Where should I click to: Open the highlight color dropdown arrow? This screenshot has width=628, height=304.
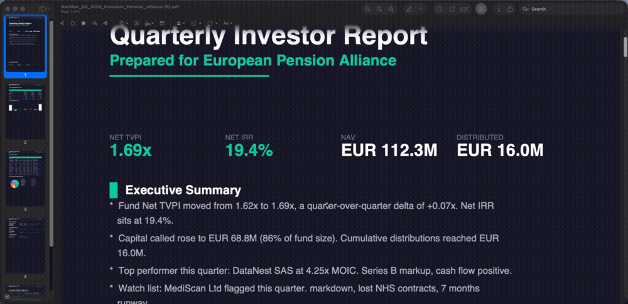pyautogui.click(x=420, y=9)
